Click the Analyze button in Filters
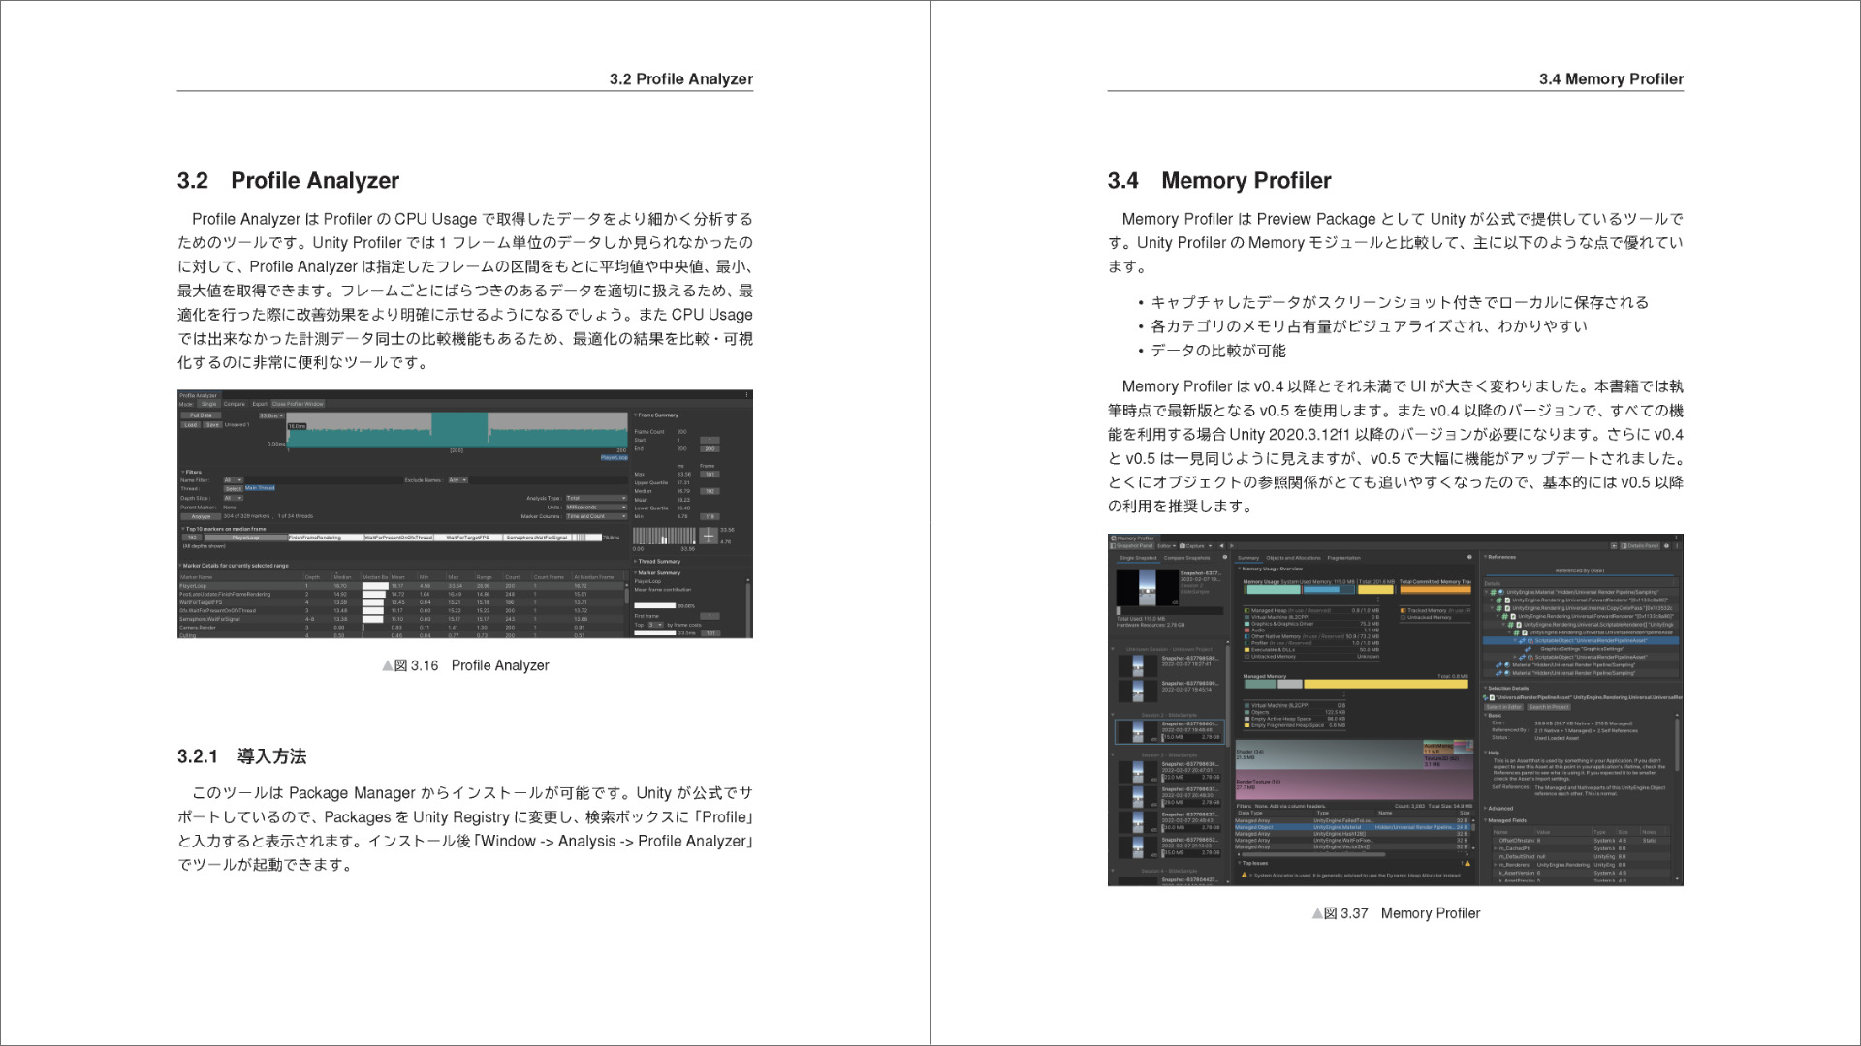The width and height of the screenshot is (1861, 1046). point(201,516)
